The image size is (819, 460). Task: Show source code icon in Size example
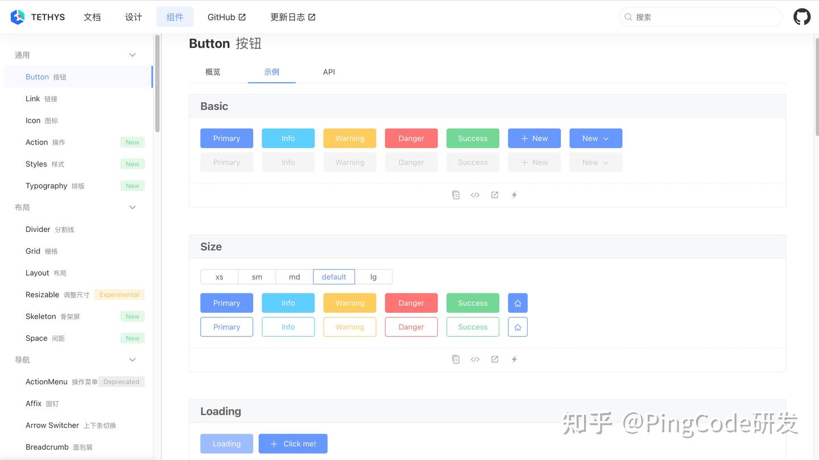pyautogui.click(x=475, y=359)
